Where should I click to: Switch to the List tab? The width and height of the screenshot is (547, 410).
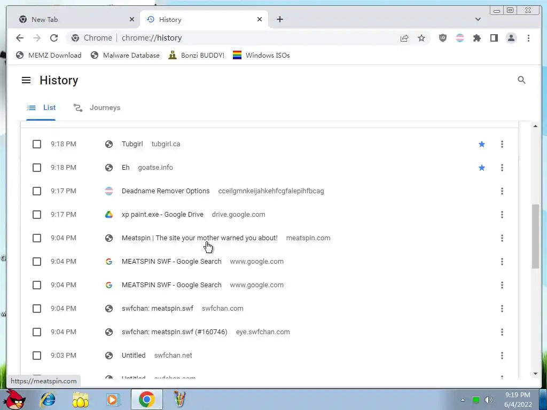pyautogui.click(x=41, y=108)
